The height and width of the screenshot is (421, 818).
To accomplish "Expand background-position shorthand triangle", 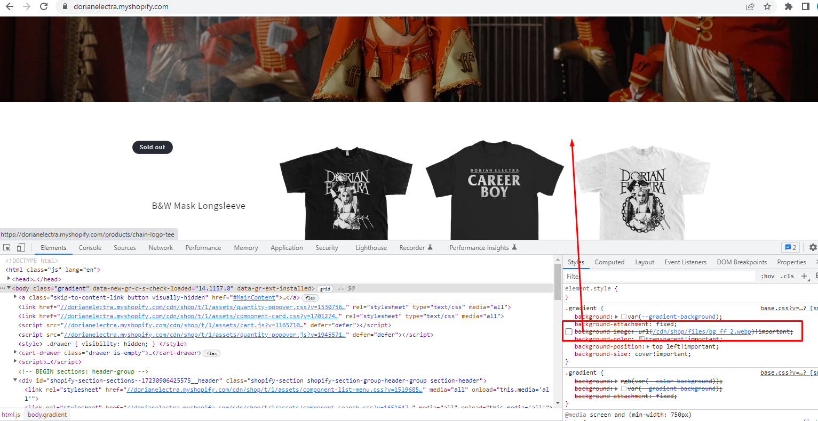I will pyautogui.click(x=648, y=346).
